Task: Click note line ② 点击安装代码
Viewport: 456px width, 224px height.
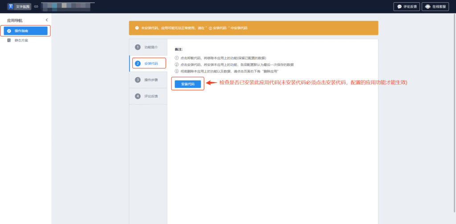Action: click(234, 65)
